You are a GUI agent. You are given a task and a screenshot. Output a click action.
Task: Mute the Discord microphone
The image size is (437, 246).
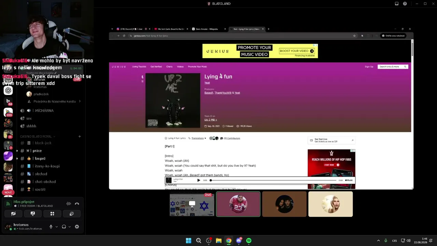51,227
